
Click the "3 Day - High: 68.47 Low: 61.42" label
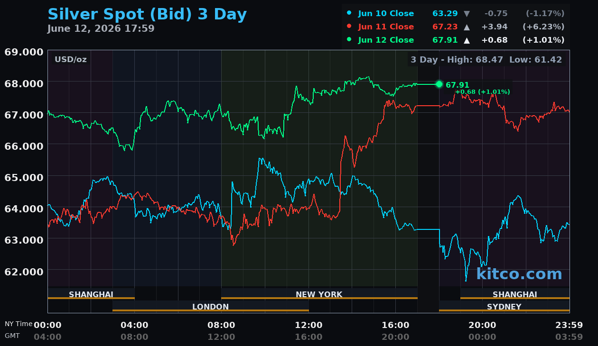pyautogui.click(x=486, y=60)
